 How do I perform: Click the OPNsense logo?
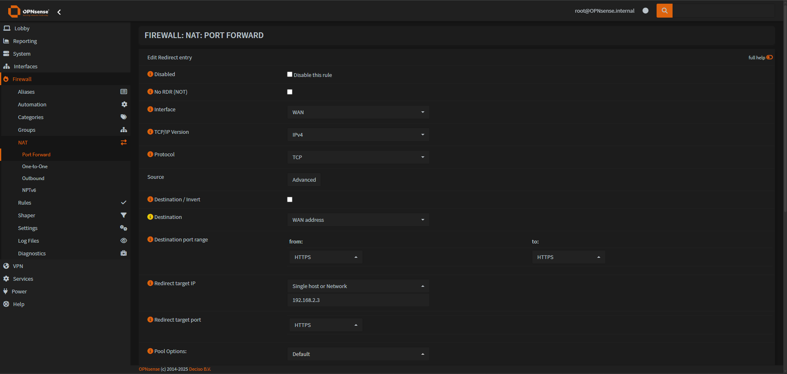pyautogui.click(x=28, y=11)
